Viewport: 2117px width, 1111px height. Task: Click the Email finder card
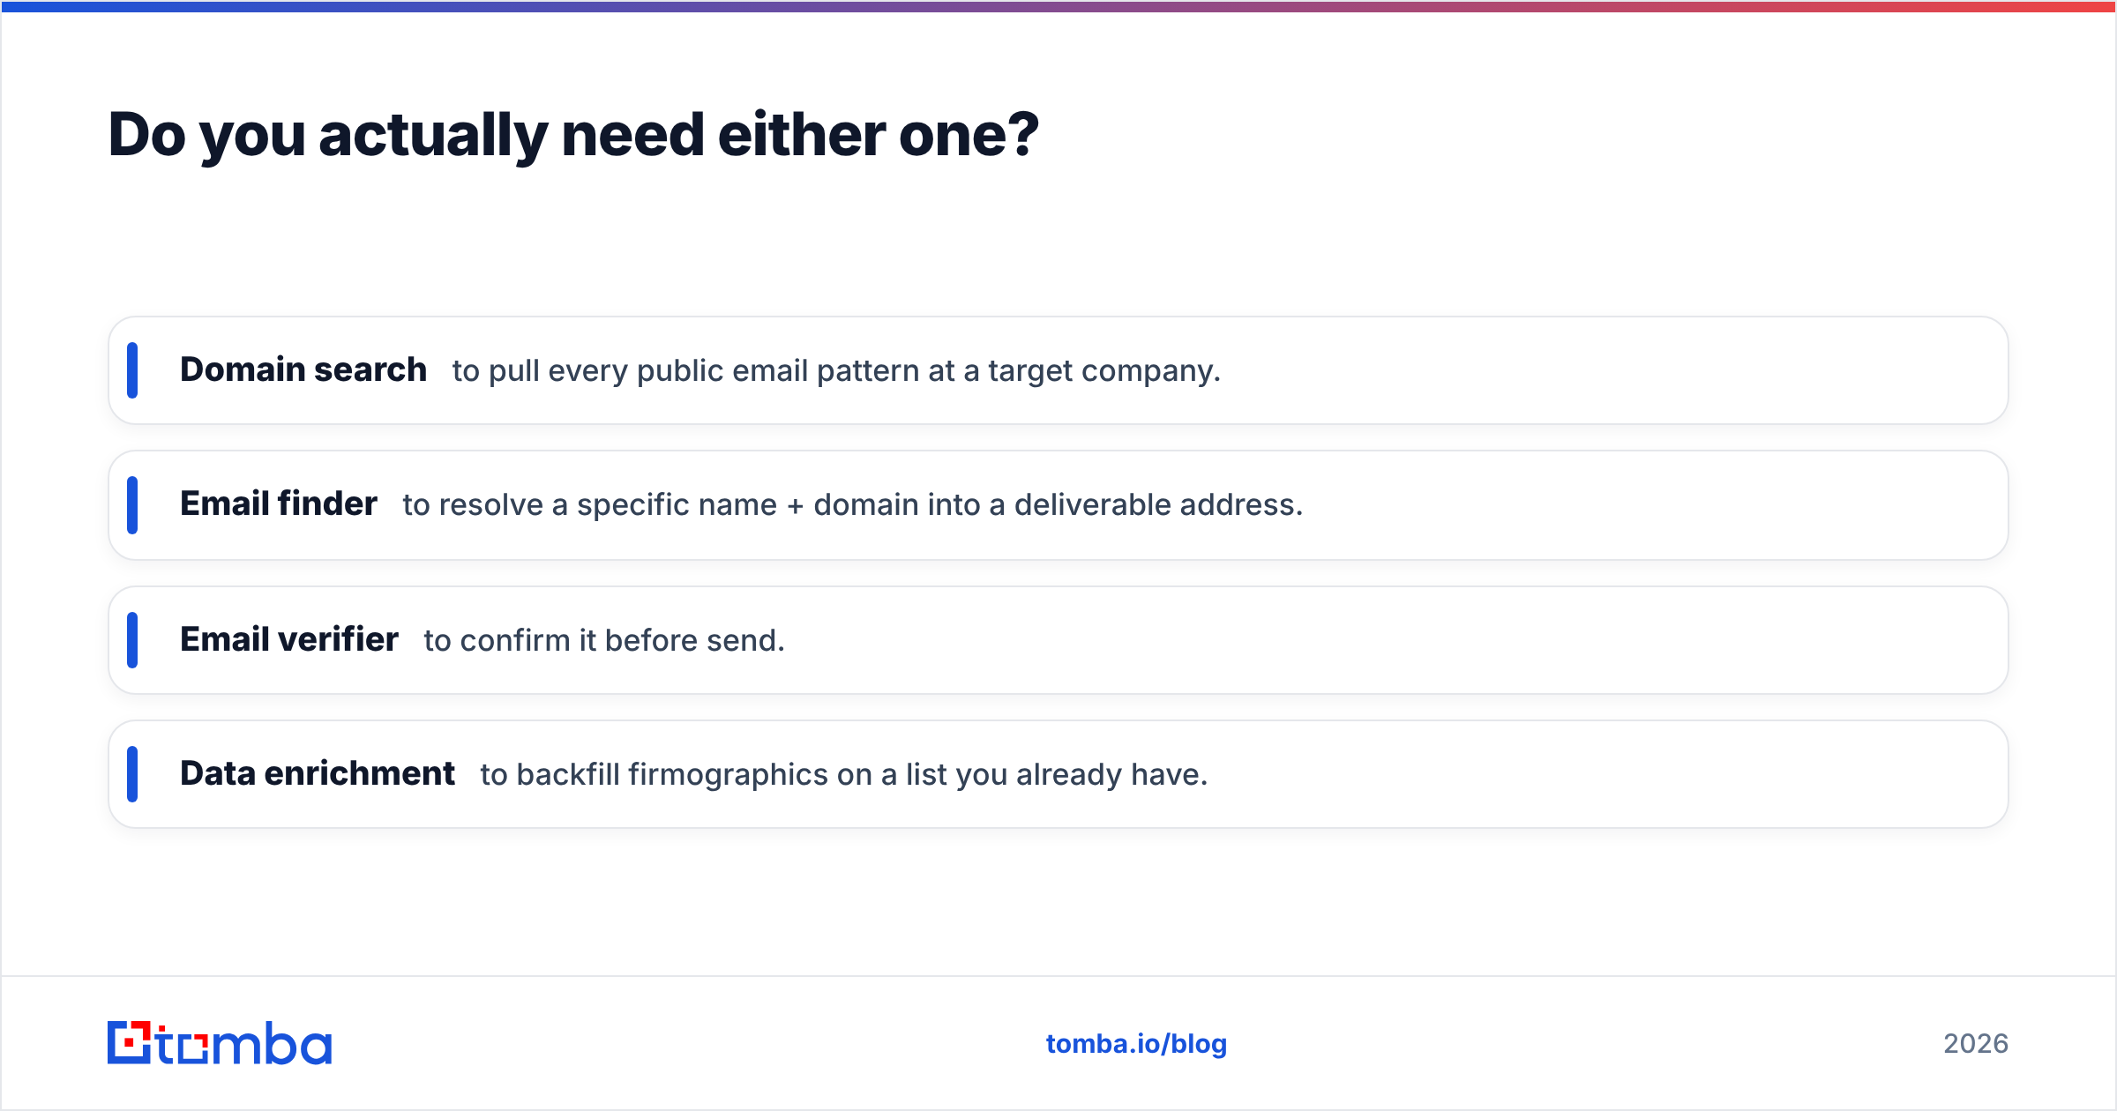(x=1058, y=505)
